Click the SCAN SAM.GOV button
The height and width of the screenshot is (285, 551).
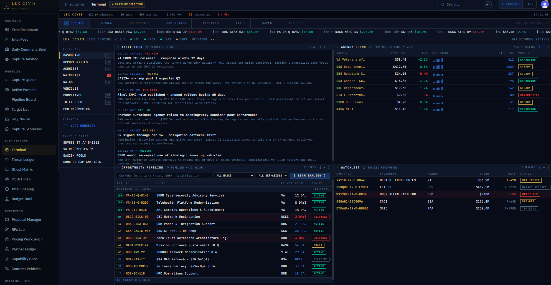(310, 176)
